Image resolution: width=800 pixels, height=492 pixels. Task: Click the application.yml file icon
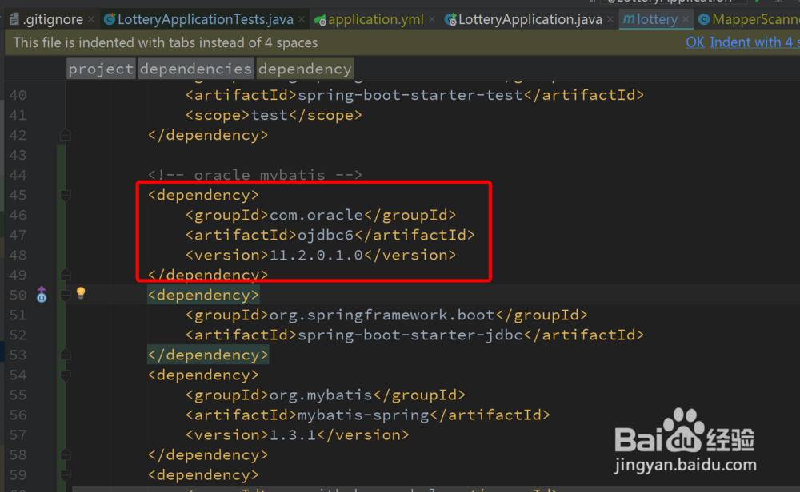(321, 20)
